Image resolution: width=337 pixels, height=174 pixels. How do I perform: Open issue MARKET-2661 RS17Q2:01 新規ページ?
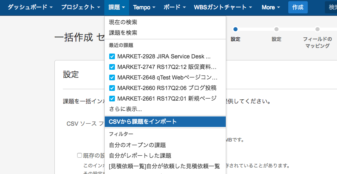pos(165,99)
